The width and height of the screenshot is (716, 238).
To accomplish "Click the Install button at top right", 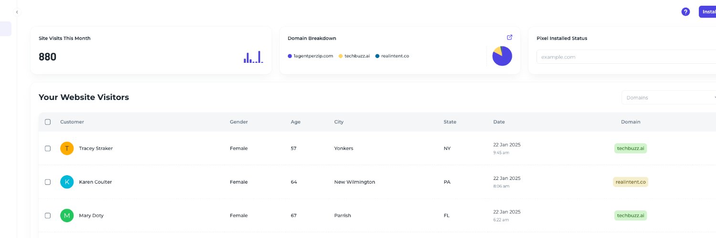I will pos(707,12).
